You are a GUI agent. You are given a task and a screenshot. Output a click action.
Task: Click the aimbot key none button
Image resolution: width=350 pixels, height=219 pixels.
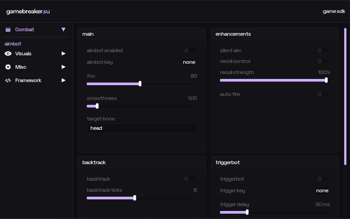coord(189,62)
